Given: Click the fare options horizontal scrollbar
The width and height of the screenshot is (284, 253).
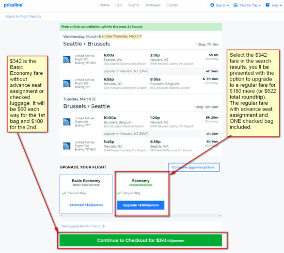Looking at the screenshot, I should coord(141,215).
